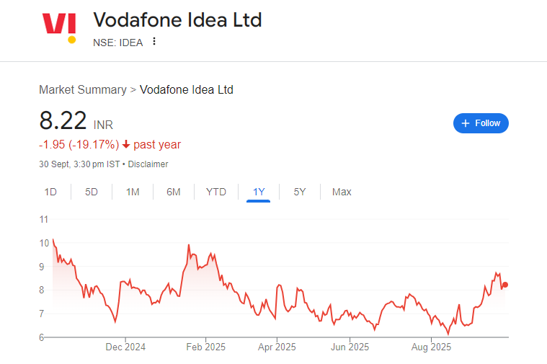The width and height of the screenshot is (547, 364).
Task: Open the three-dot more options menu
Action: coord(154,42)
